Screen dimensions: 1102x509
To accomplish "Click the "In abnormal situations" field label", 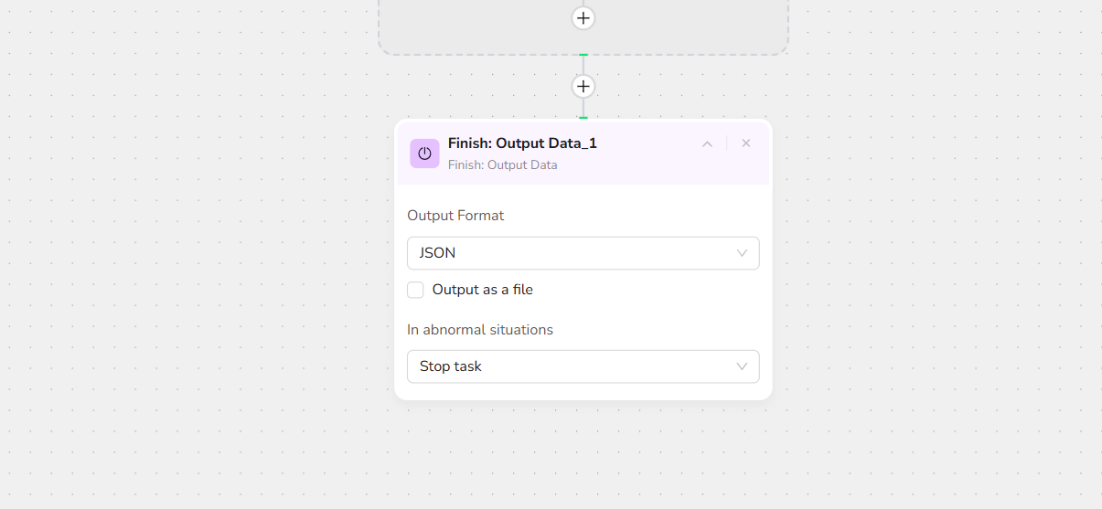I will pyautogui.click(x=480, y=330).
